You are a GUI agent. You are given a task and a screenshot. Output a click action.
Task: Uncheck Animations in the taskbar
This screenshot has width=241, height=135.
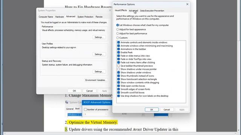coord(119,49)
